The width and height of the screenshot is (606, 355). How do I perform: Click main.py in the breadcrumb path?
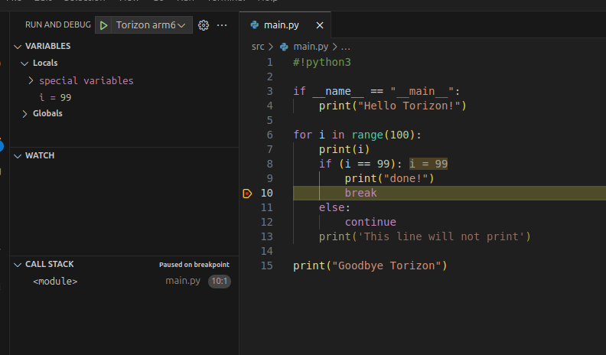tap(311, 47)
